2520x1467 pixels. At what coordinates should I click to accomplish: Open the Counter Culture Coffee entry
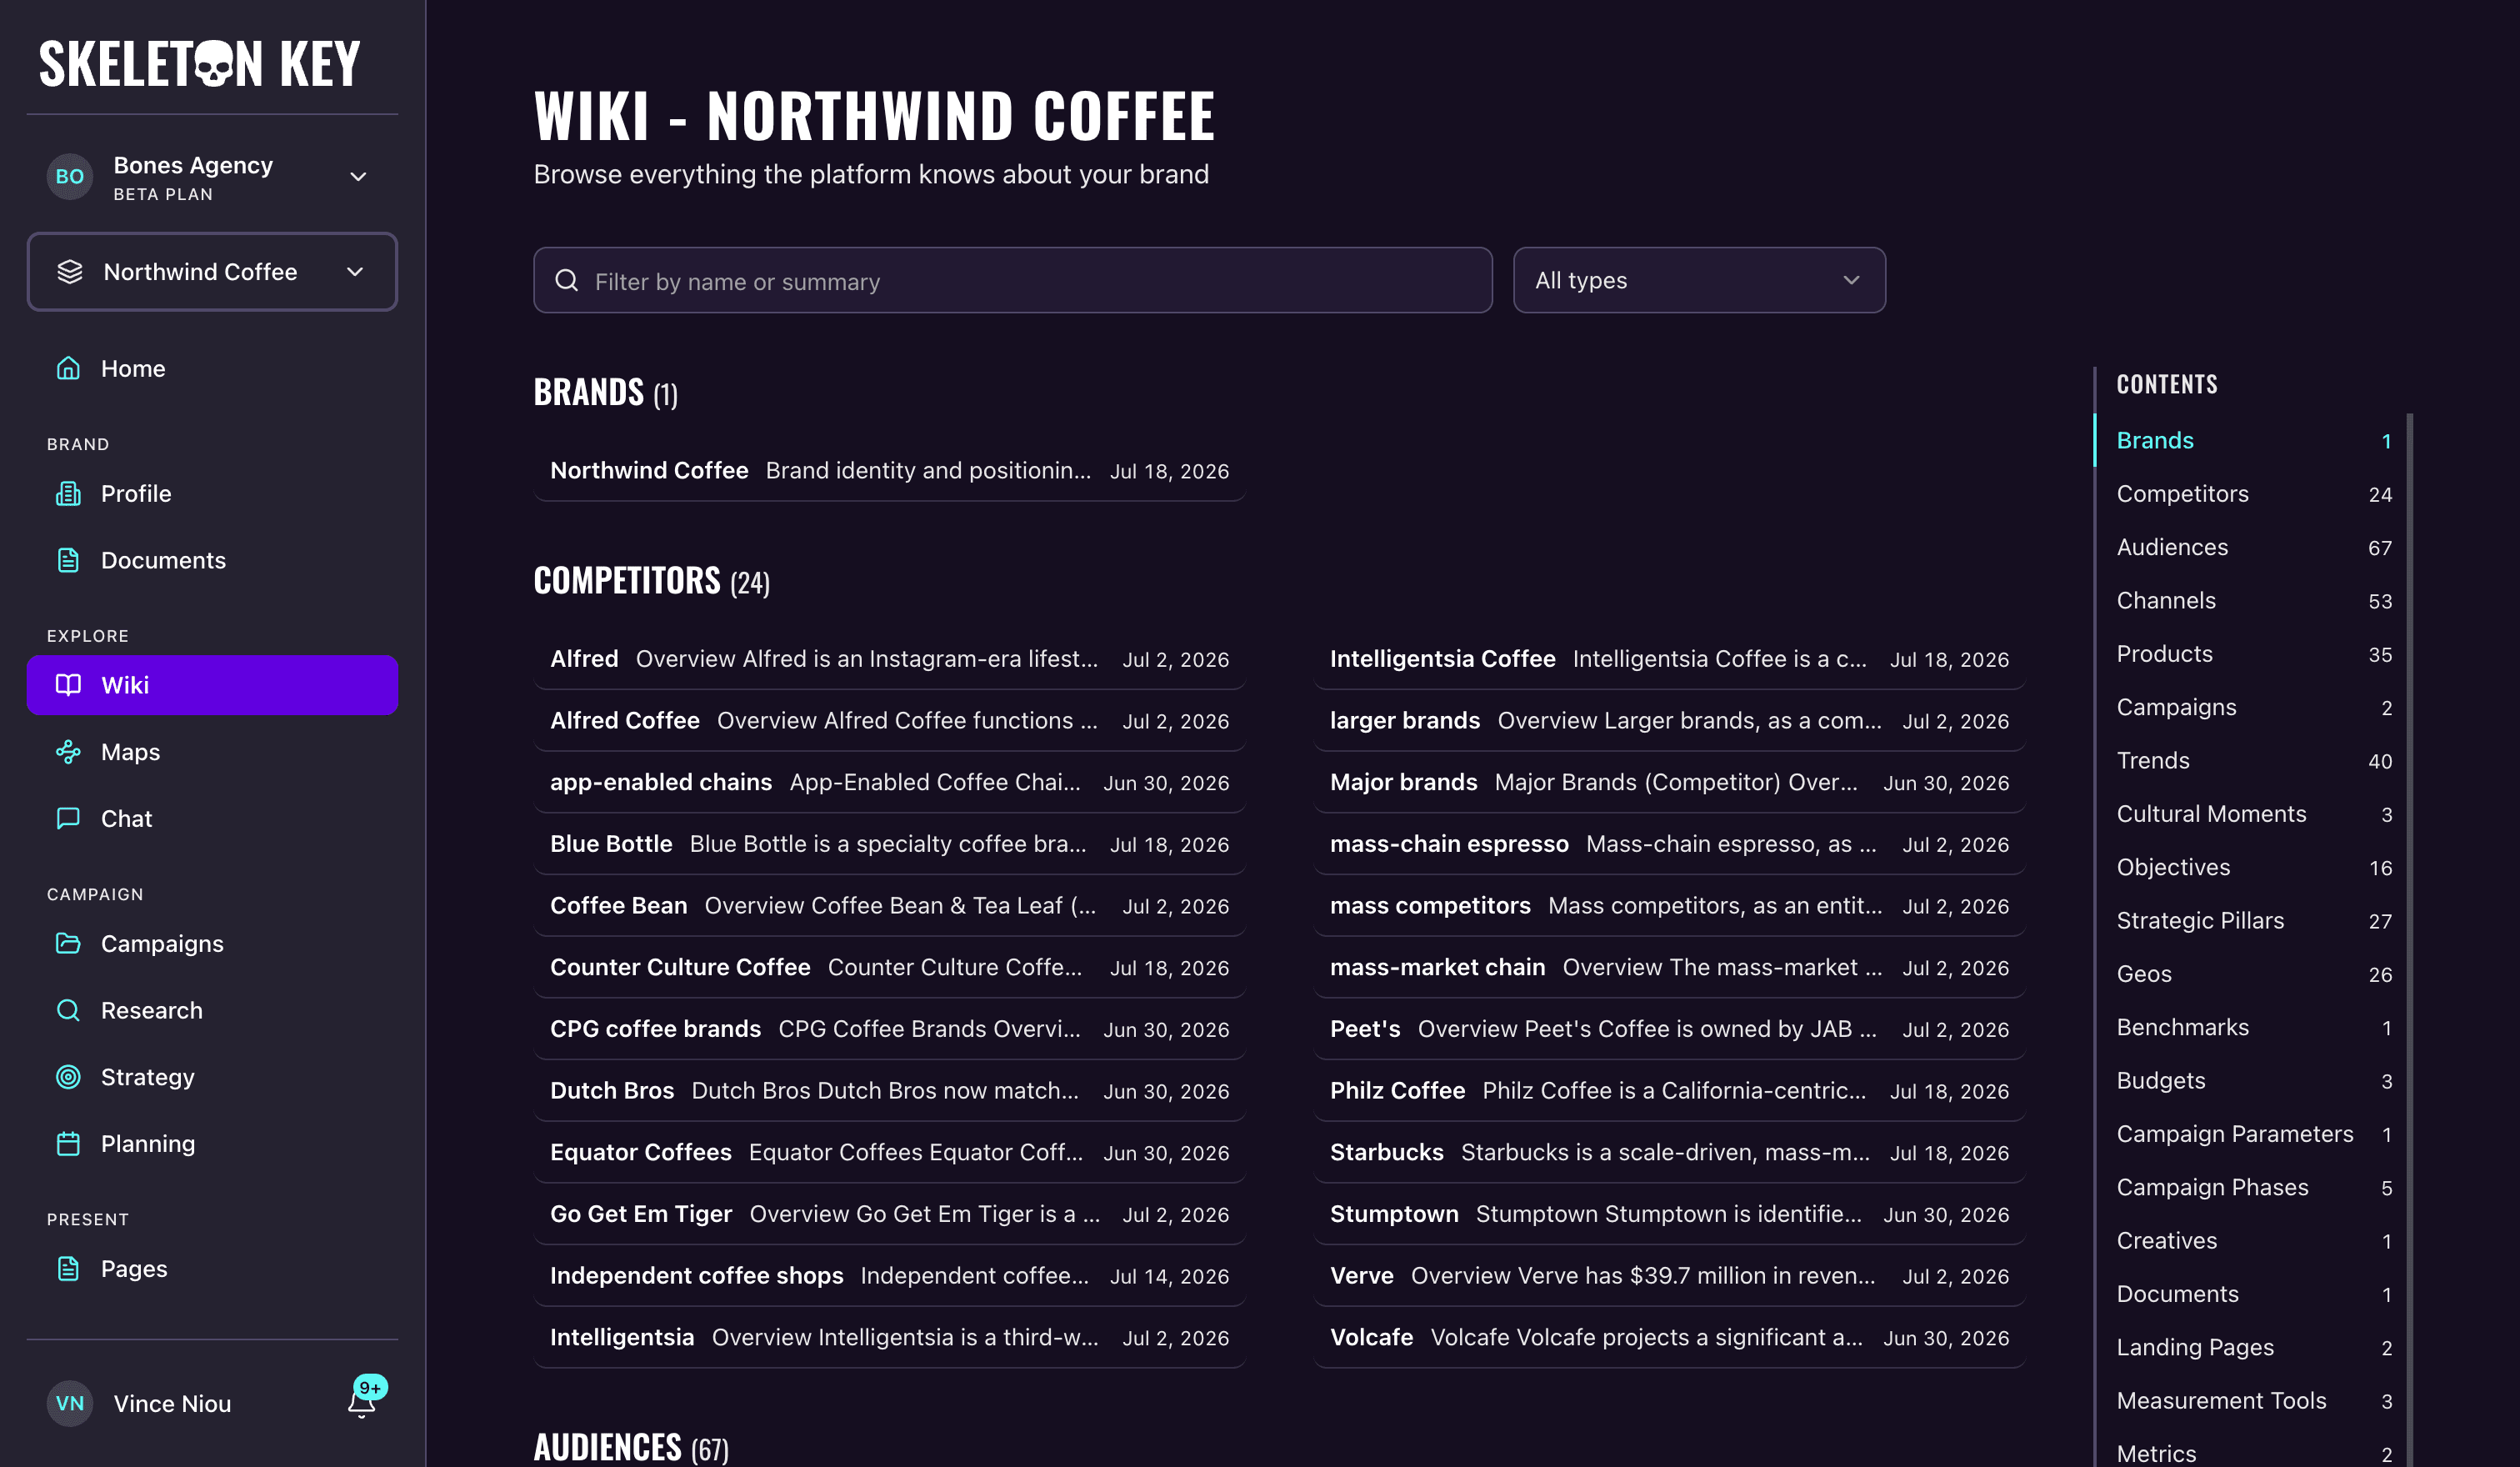coord(889,967)
